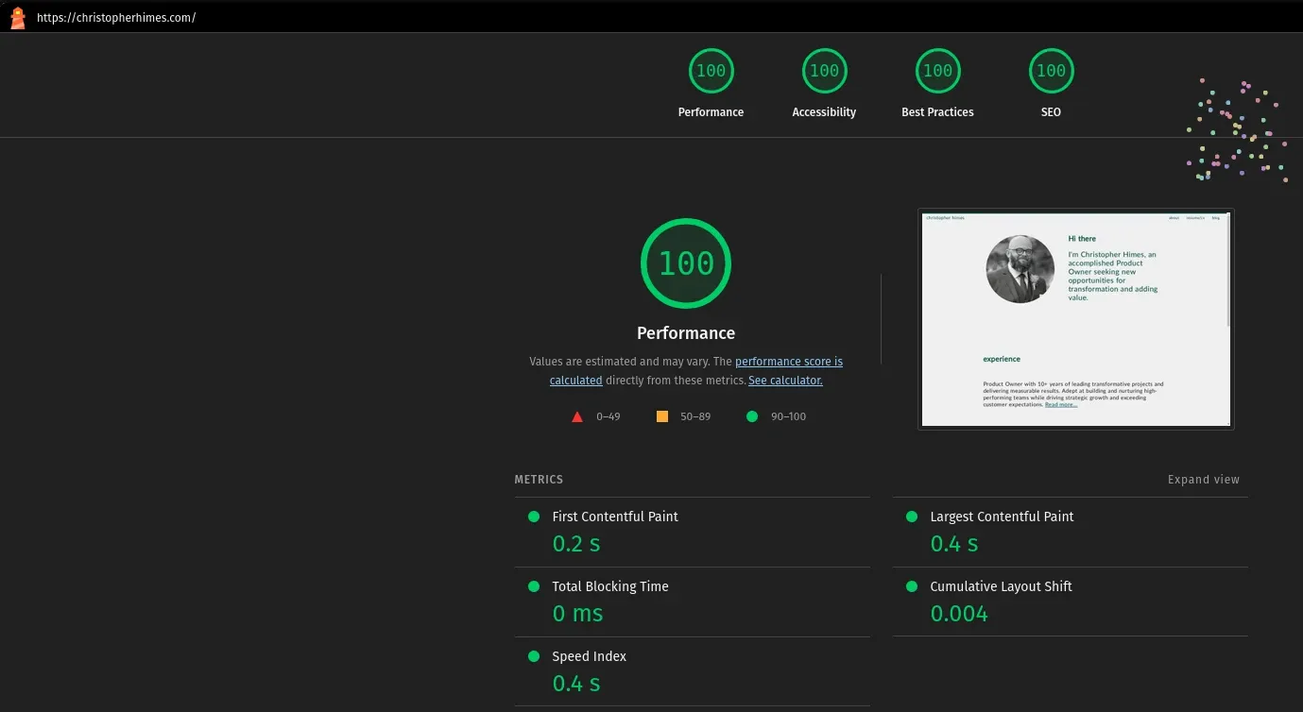Expand the Speed Index metric details

589,656
